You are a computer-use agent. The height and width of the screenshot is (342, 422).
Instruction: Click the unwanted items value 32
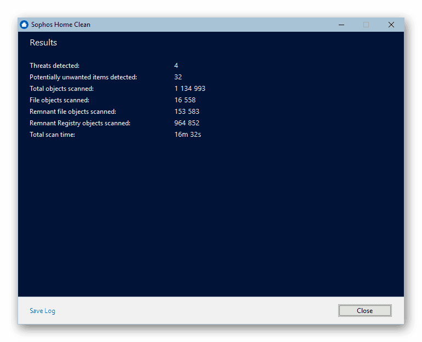coord(178,77)
